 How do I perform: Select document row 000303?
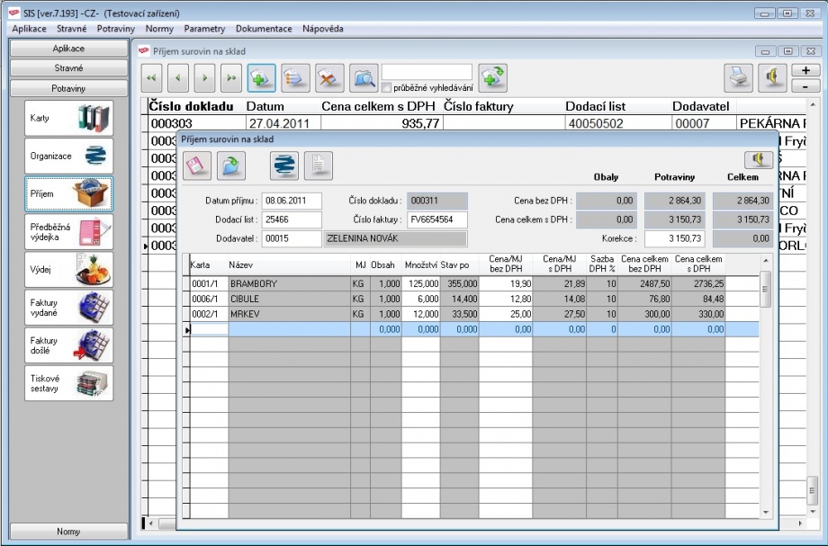[x=196, y=124]
